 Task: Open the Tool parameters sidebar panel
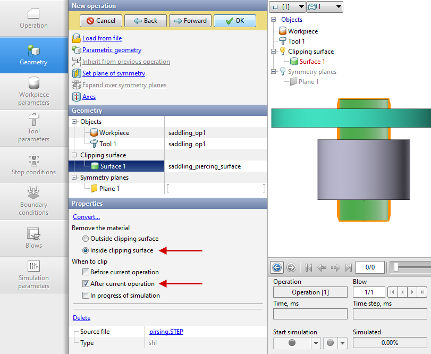tap(33, 128)
